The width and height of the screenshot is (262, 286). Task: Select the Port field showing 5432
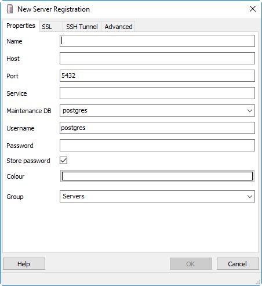157,75
